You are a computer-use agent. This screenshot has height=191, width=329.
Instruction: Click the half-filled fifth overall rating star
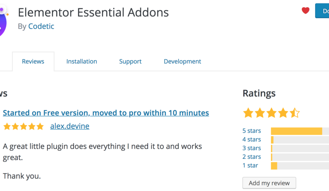pos(295,113)
